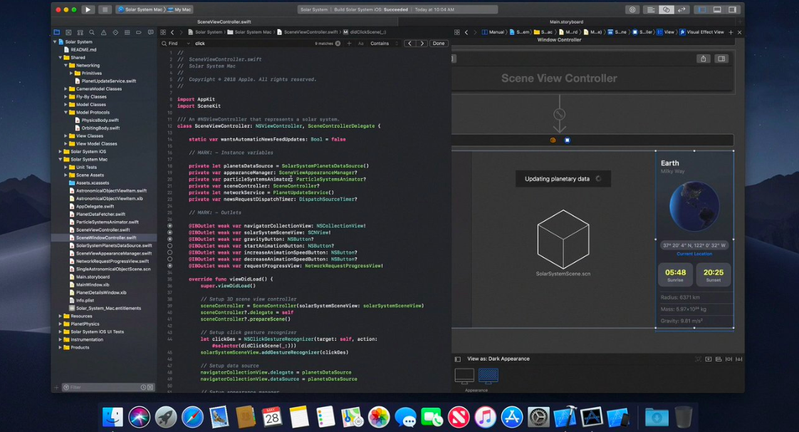
Task: Click the Align constraints icon
Action: coord(719,359)
